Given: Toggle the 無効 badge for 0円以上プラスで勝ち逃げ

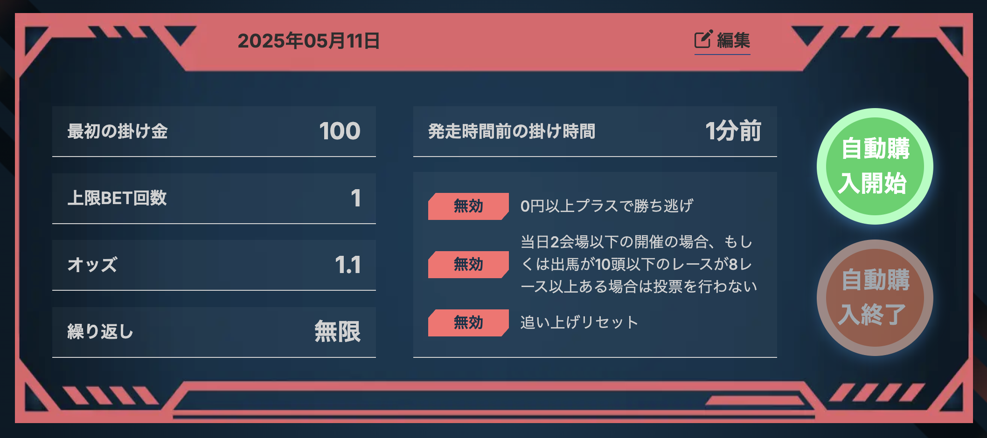Looking at the screenshot, I should [468, 206].
